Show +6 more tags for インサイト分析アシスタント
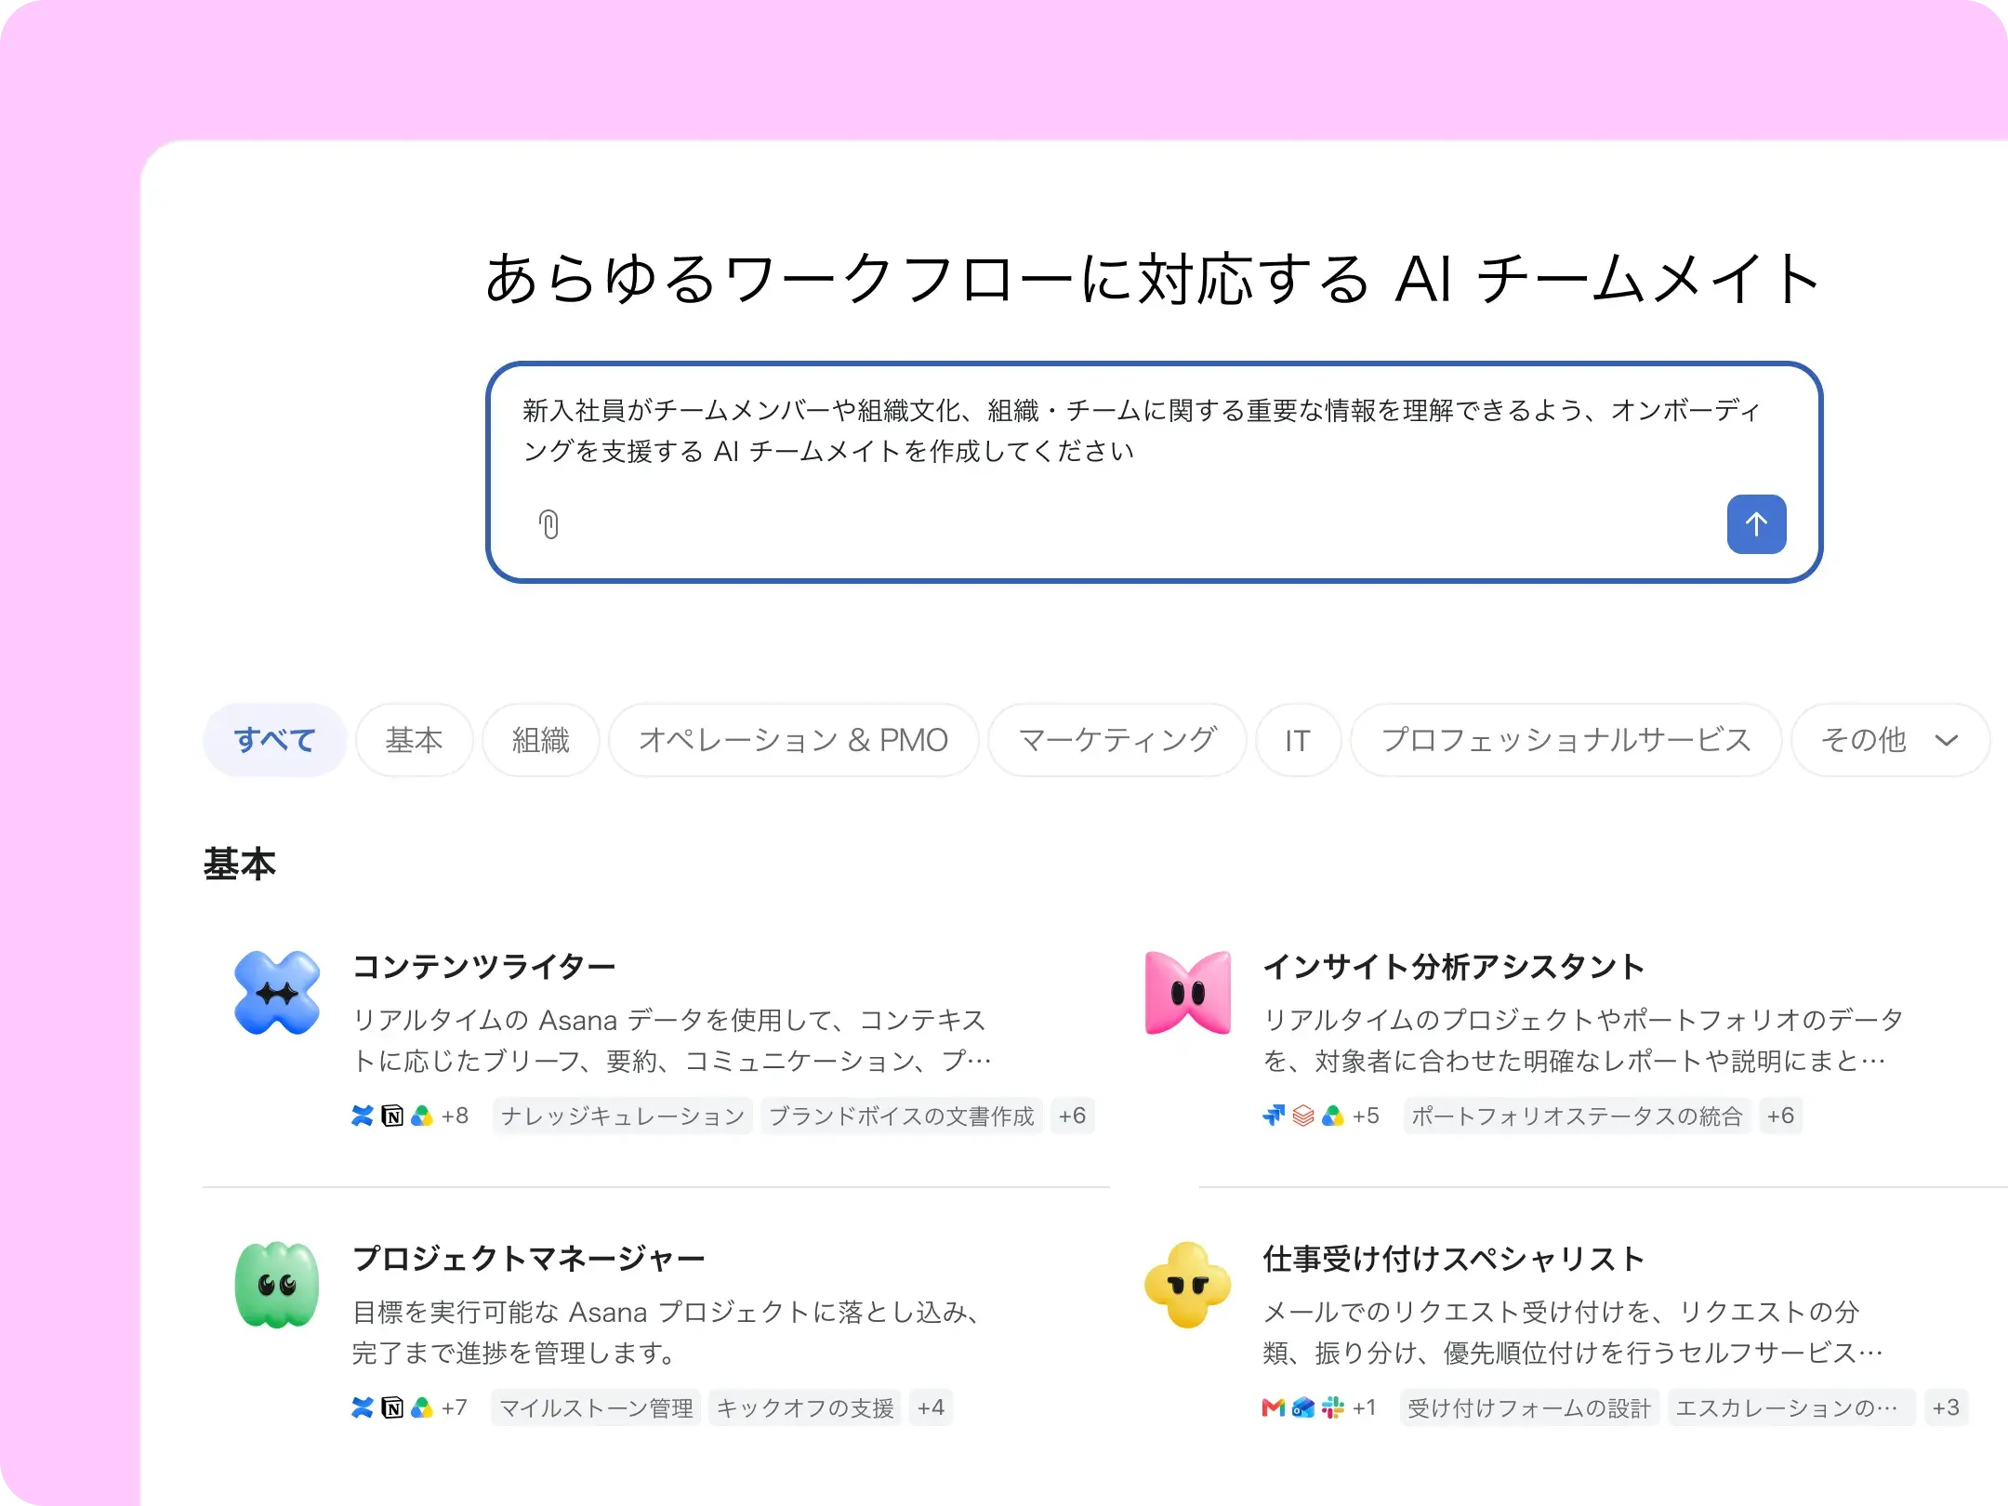This screenshot has height=1506, width=2008. click(1780, 1116)
